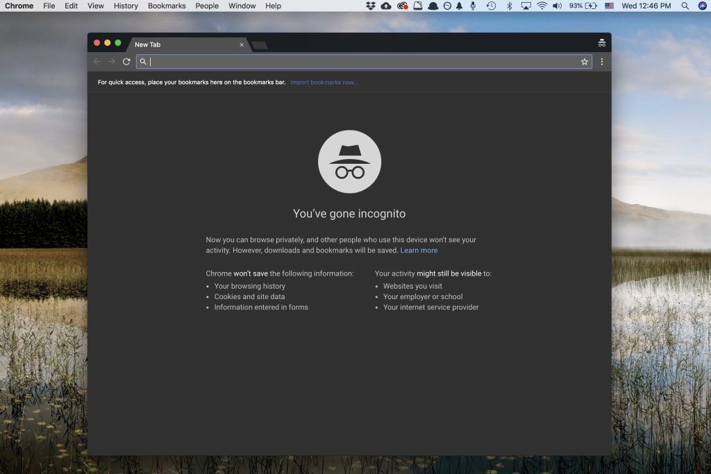This screenshot has height=474, width=711.
Task: Toggle the volume icon in the menu bar
Action: 557,6
